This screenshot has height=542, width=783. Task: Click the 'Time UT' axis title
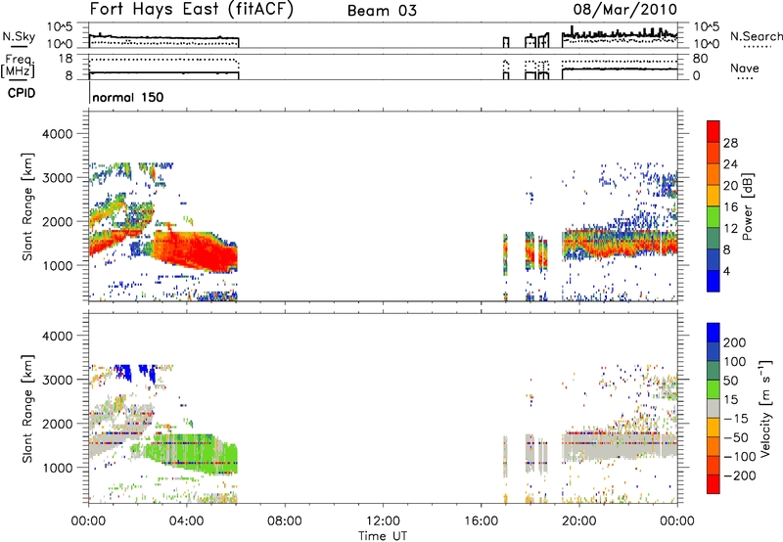(383, 536)
